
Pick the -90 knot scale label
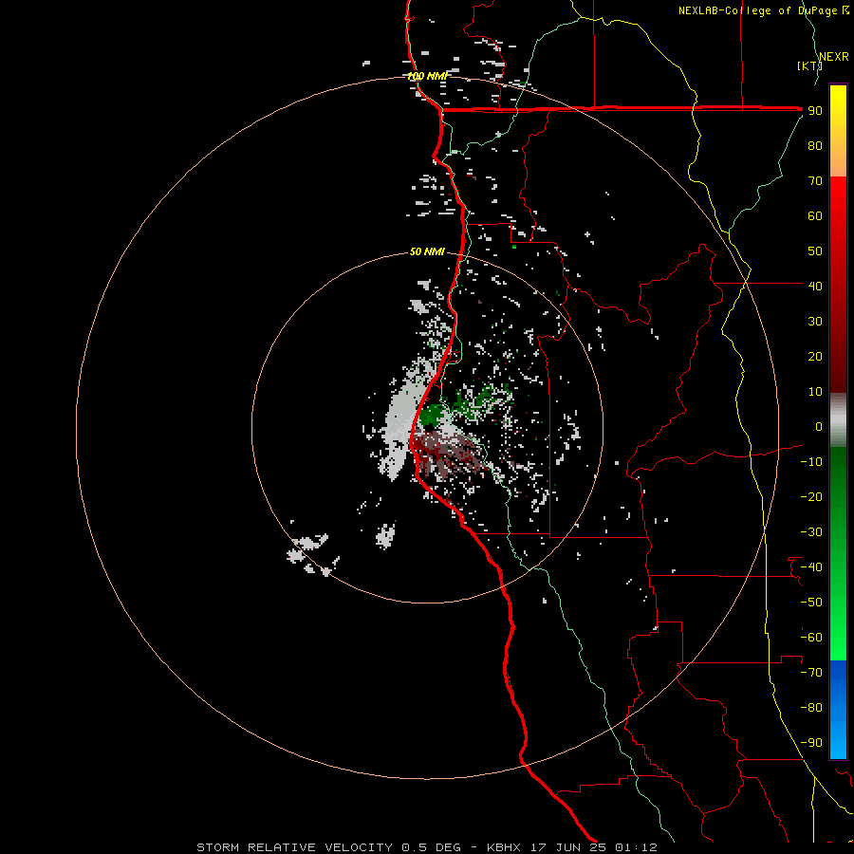(811, 743)
